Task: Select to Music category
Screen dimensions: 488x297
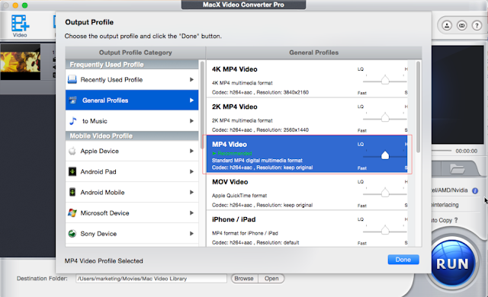Action: (132, 121)
